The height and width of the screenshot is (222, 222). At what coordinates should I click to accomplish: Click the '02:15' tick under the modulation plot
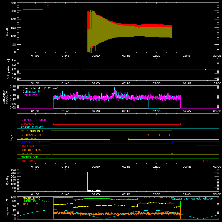[x=126, y=111]
